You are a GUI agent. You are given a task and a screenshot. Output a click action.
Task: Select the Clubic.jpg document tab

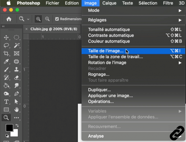click(x=54, y=29)
